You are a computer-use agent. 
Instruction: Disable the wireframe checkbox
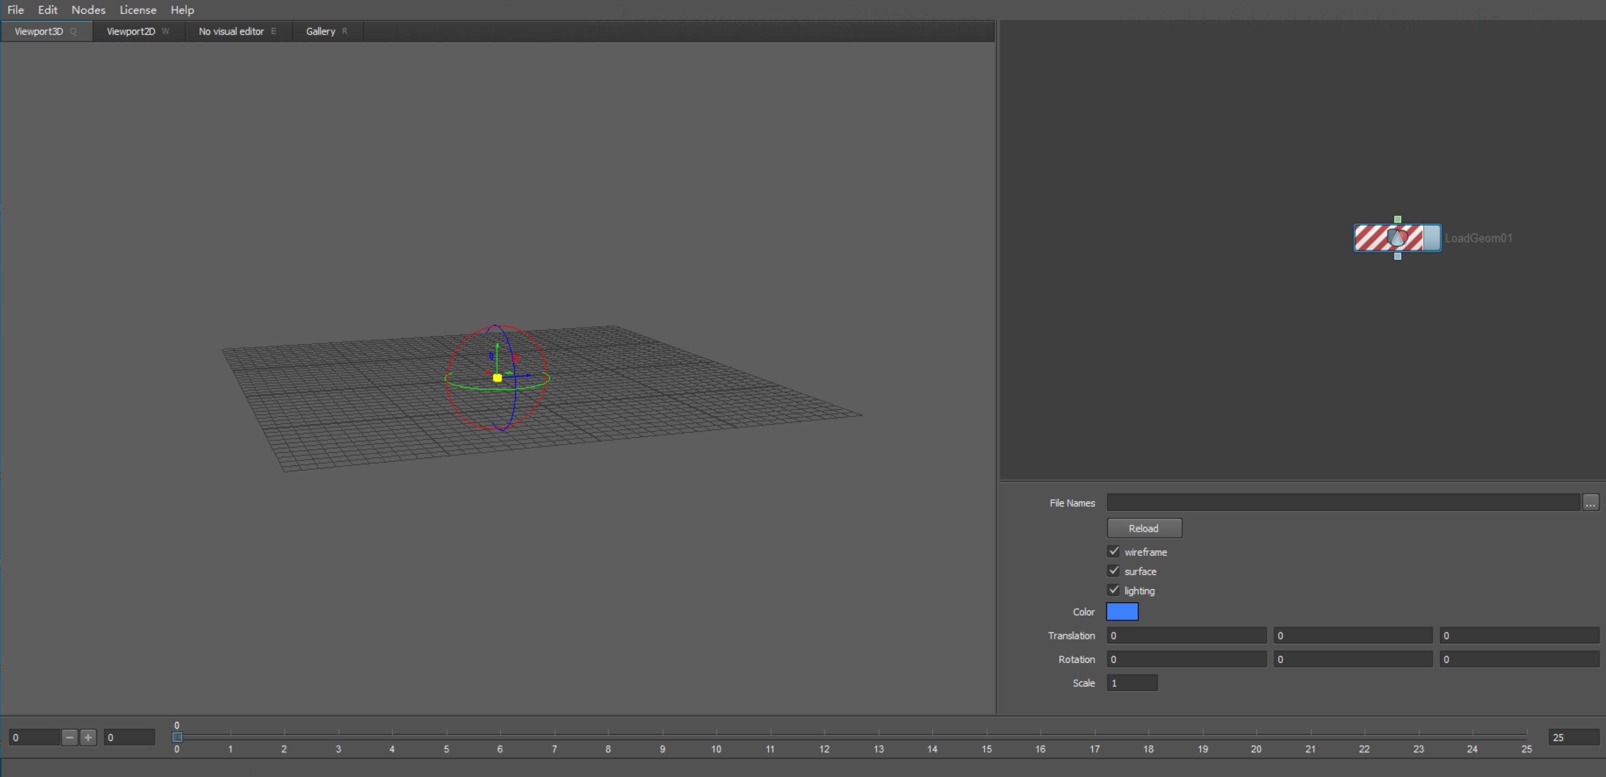[1114, 551]
